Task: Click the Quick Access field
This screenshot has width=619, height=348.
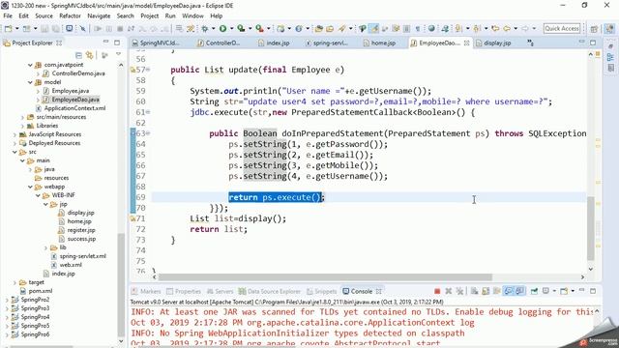Action: tap(562, 28)
